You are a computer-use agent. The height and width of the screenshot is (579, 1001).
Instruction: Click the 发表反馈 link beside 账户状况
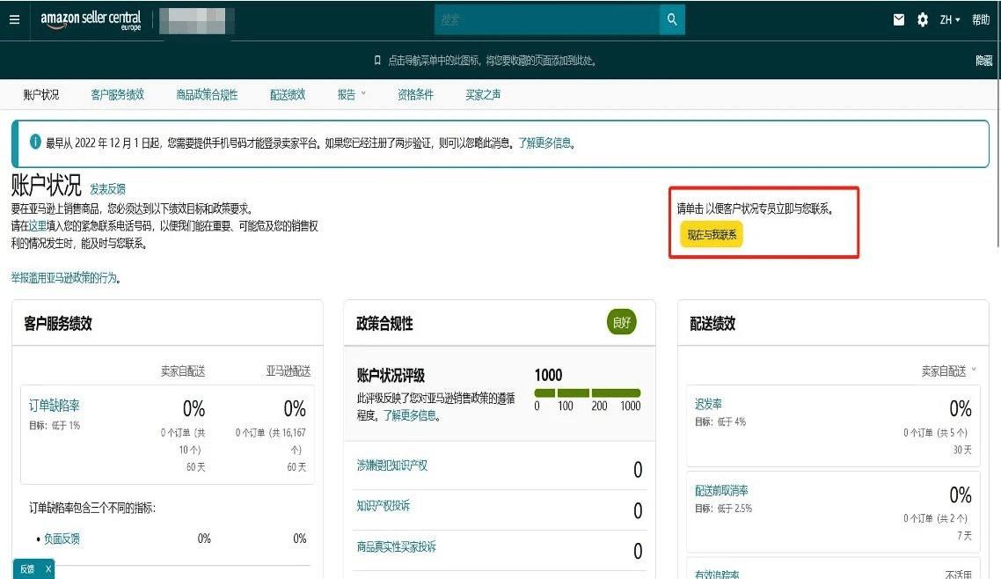pyautogui.click(x=108, y=188)
